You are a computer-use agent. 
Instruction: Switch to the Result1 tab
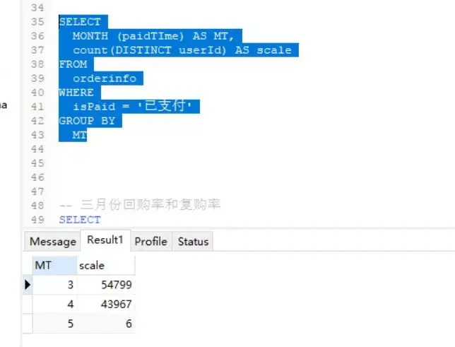pos(105,240)
